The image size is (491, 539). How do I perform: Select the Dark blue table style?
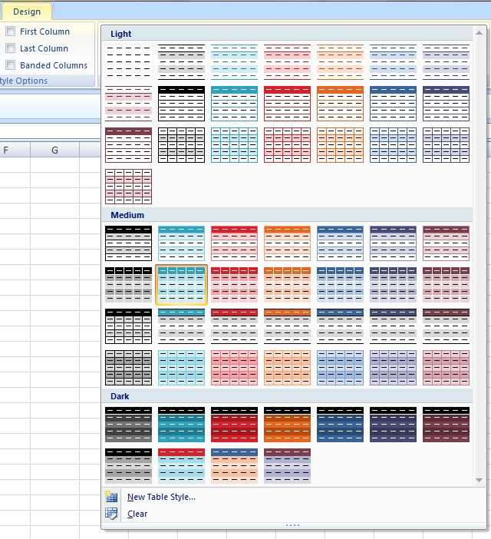(340, 425)
